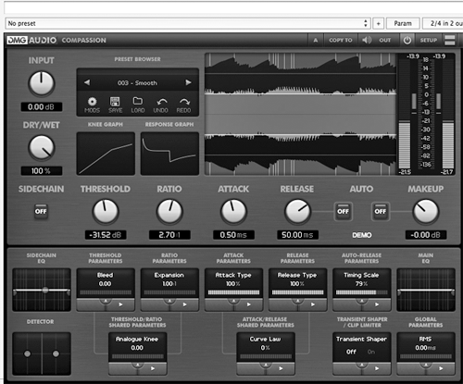Click the Release 50.00 ms value field
This screenshot has height=384, width=463.
297,235
